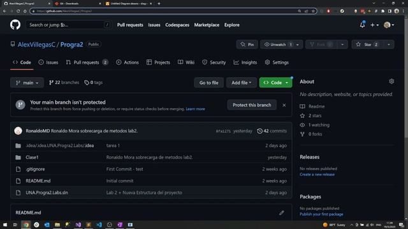Open the 'Initial commit' commit message
408x229 pixels.
[x=120, y=181]
